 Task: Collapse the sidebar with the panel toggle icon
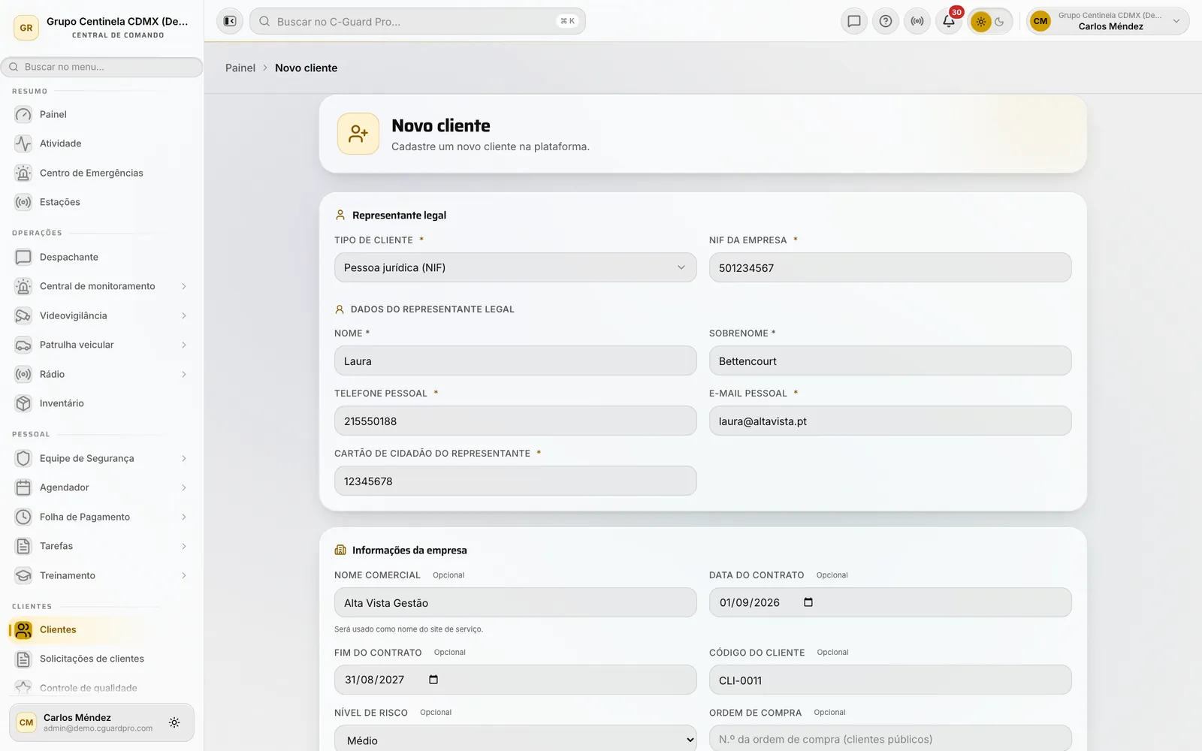point(230,21)
